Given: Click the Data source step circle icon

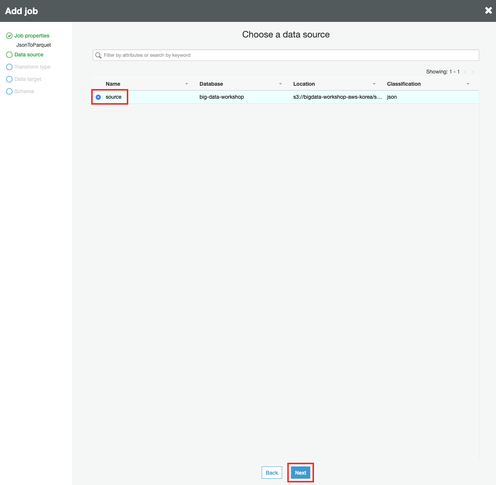Looking at the screenshot, I should (x=9, y=55).
